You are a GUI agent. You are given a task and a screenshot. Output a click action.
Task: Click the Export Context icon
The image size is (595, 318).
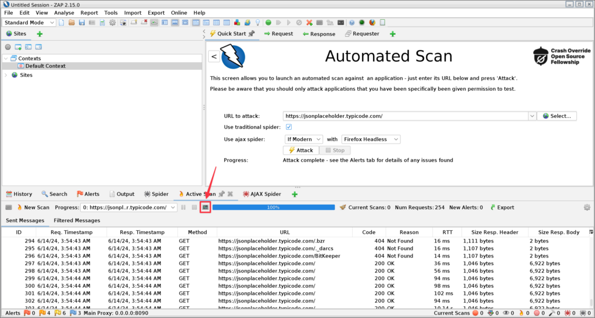(38, 47)
